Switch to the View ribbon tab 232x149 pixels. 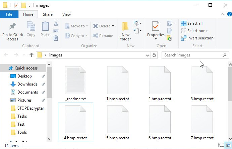tap(66, 14)
